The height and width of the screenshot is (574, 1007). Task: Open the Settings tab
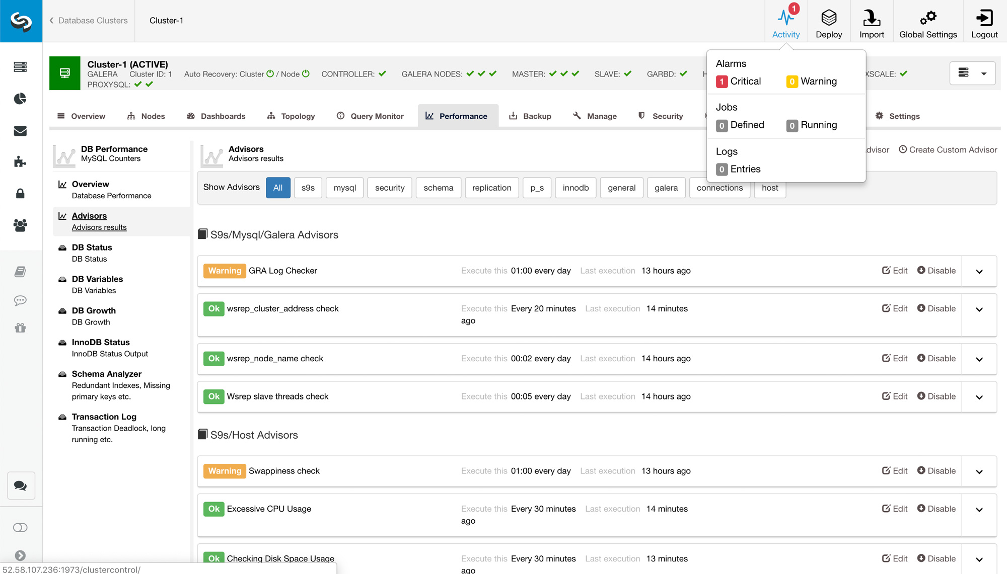point(897,116)
